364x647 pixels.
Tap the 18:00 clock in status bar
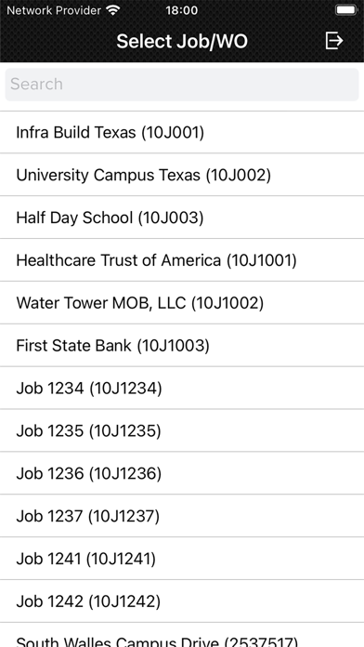182,10
